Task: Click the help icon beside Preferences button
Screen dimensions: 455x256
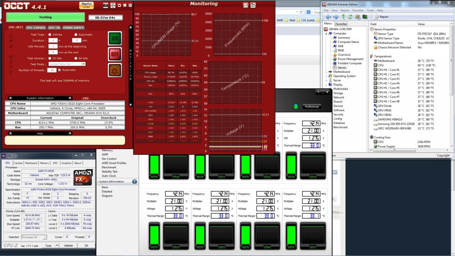Action: [318, 93]
